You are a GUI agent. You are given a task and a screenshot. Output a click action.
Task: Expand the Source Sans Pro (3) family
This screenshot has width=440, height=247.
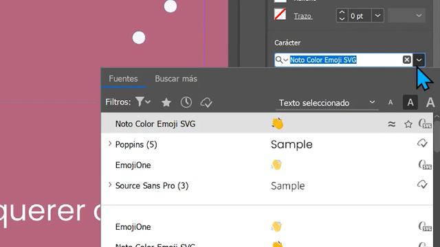point(110,185)
